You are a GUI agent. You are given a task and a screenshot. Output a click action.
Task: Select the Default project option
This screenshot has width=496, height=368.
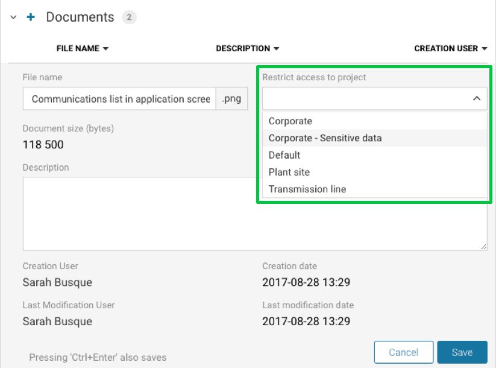coord(284,155)
